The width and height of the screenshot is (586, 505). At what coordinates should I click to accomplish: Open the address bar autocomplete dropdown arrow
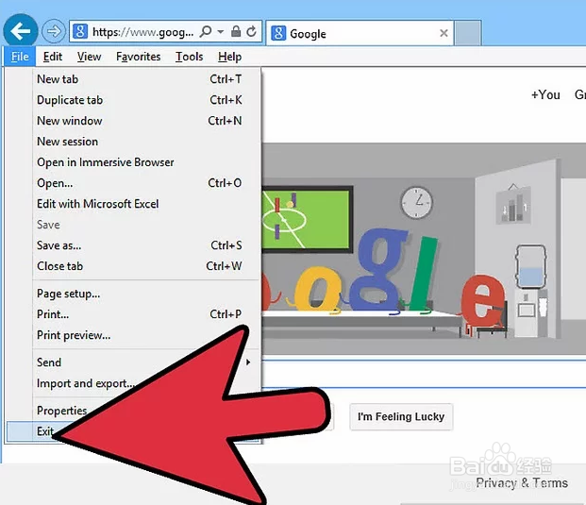coord(221,31)
